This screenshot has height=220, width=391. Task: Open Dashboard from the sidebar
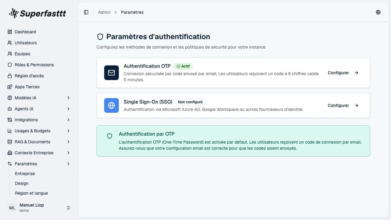pyautogui.click(x=39, y=32)
